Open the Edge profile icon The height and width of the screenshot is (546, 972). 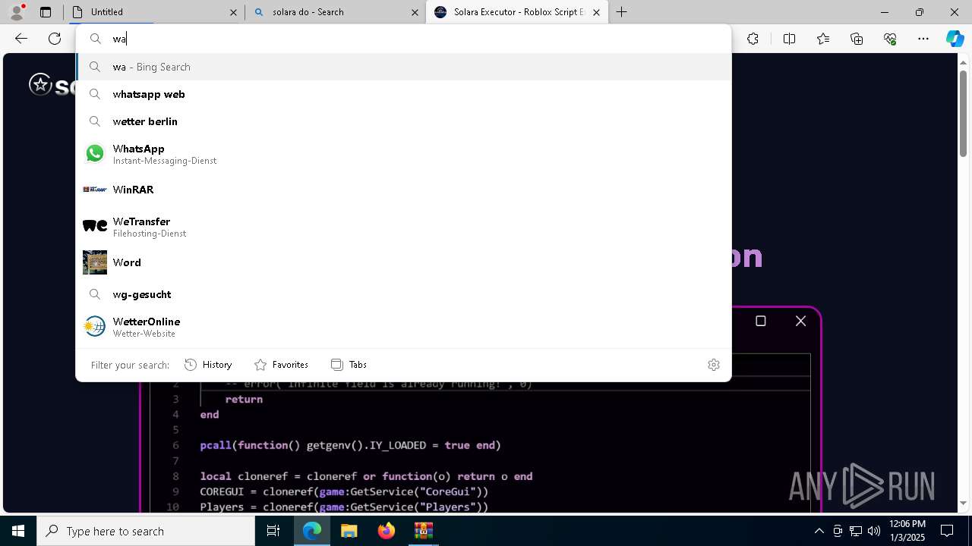coord(17,12)
